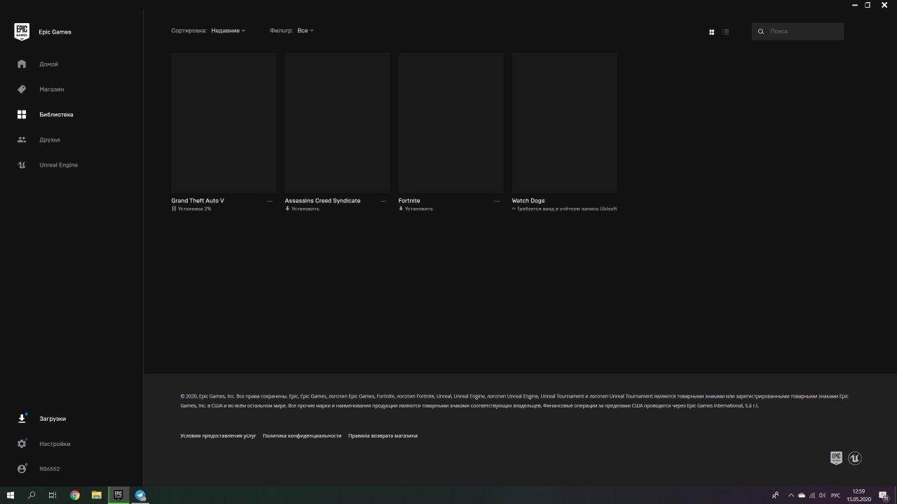Click the Друзья friends icon
Image resolution: width=897 pixels, height=504 pixels.
click(x=22, y=139)
